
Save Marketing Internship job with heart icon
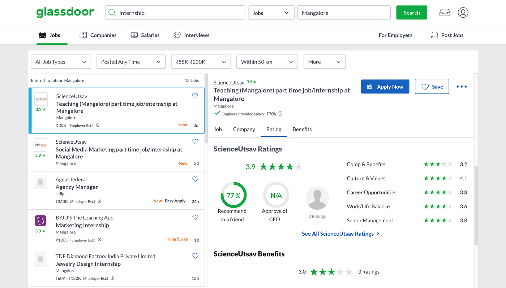195,217
